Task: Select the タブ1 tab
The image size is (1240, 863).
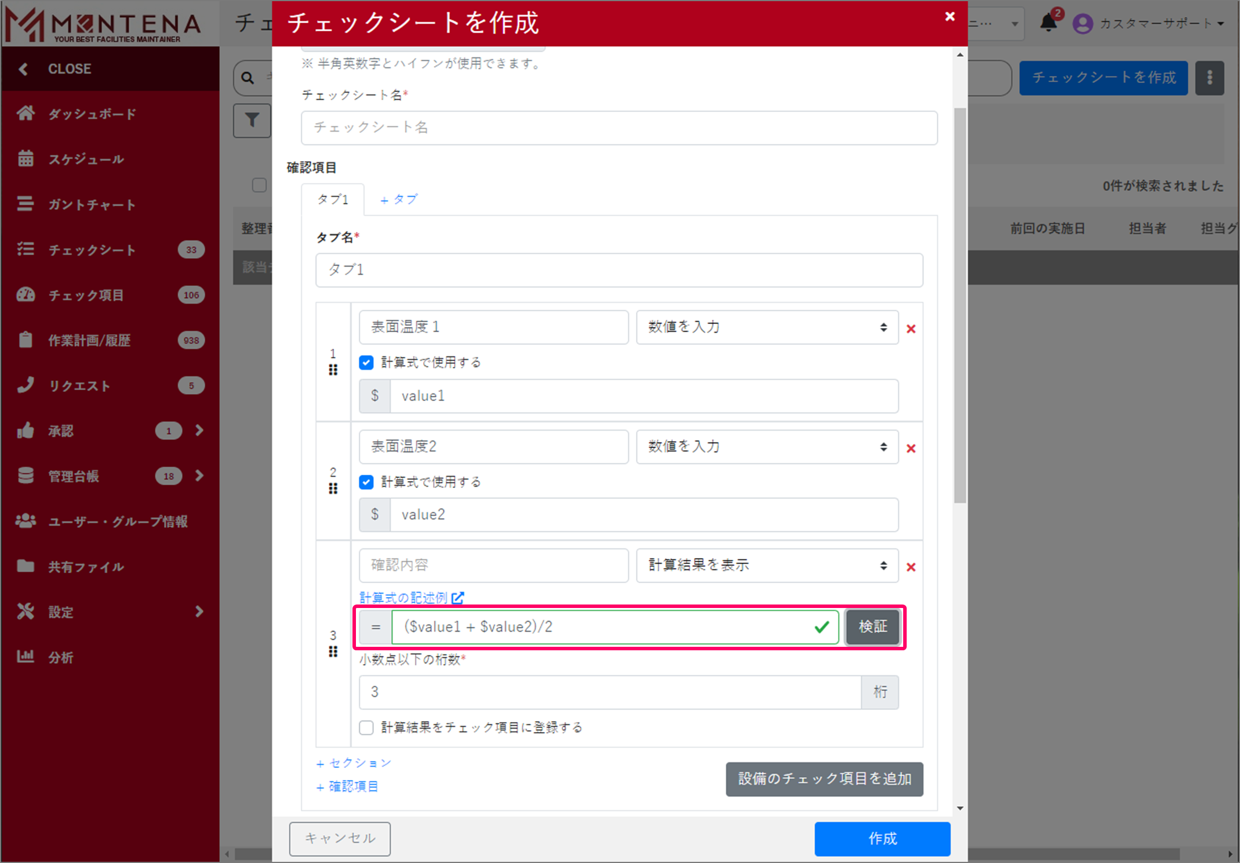Action: pos(333,199)
